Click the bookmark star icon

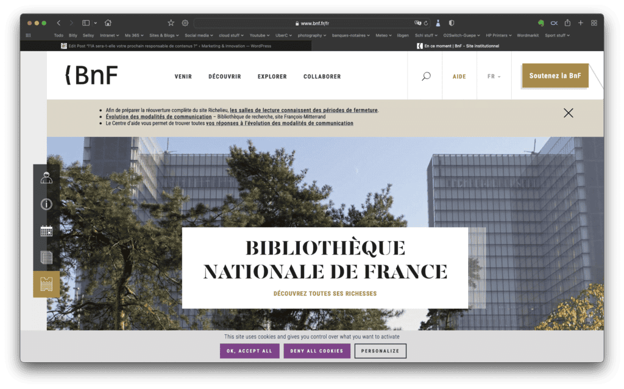(x=171, y=23)
